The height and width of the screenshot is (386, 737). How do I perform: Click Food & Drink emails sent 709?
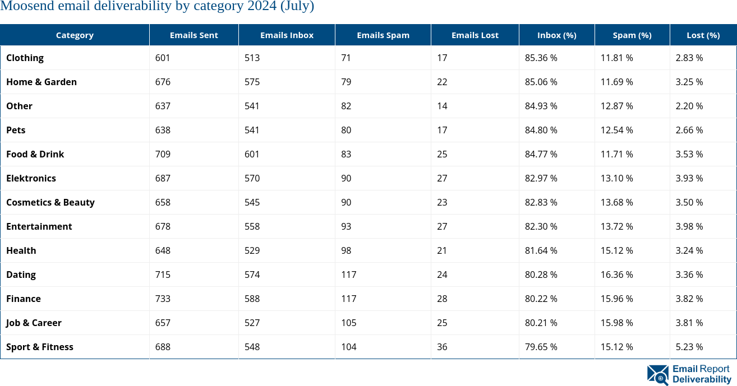(163, 154)
